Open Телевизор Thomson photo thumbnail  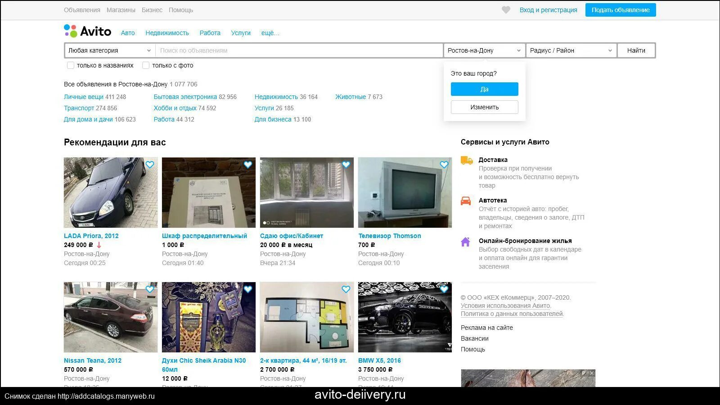click(x=405, y=193)
